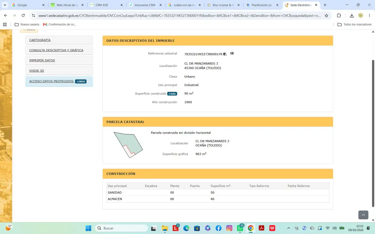375x234 pixels.
Task: Click the +INFO badge on Acceso Datos Protegidos
Action: (x=81, y=82)
